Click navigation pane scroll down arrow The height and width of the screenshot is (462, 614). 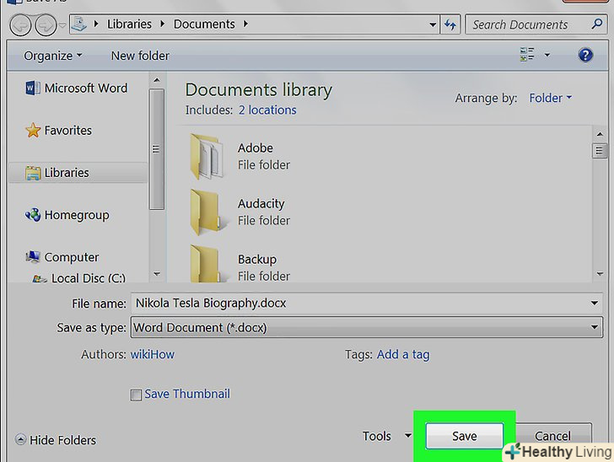[157, 274]
